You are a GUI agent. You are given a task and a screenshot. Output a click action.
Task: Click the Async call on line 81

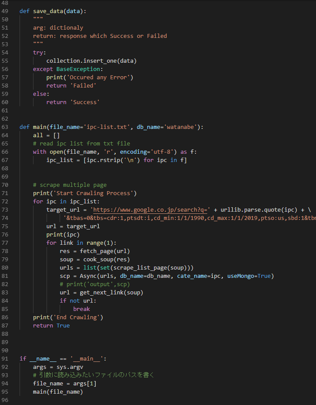(84, 276)
